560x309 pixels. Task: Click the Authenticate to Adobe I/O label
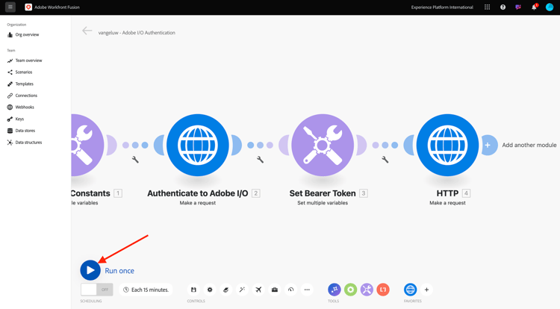[x=198, y=193]
